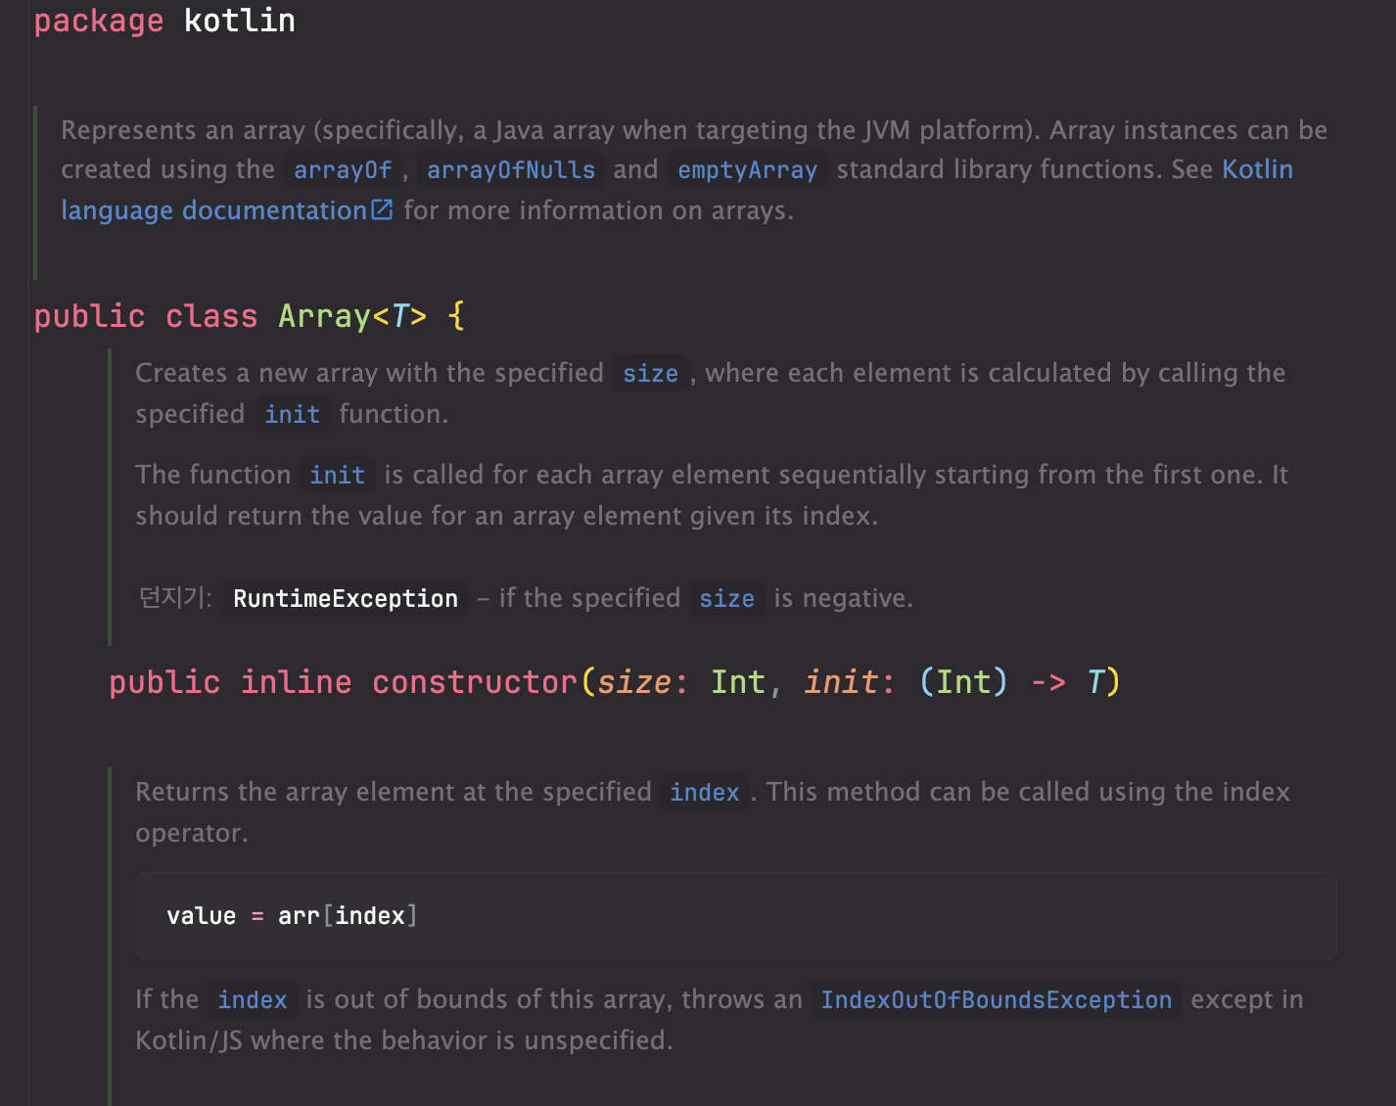
Task: Click the 'constructor' keyword
Action: tap(475, 681)
